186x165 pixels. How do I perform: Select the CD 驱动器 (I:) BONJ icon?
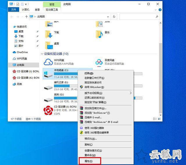(x=48, y=110)
